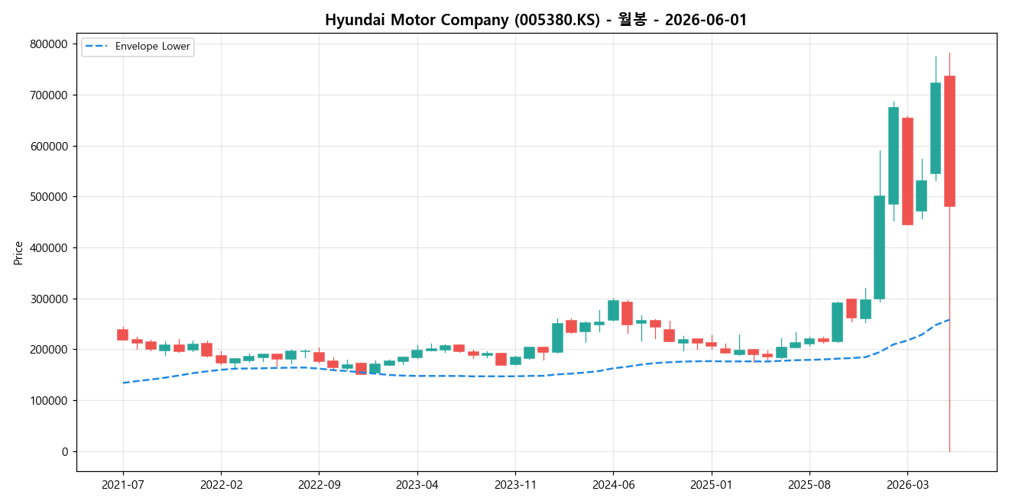
Task: Click the 200000 y-axis tick label
Action: [x=49, y=350]
